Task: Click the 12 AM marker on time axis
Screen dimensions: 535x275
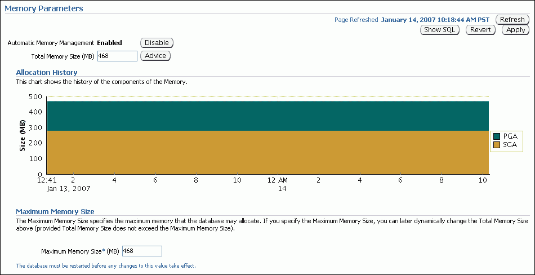Action: pyautogui.click(x=278, y=180)
